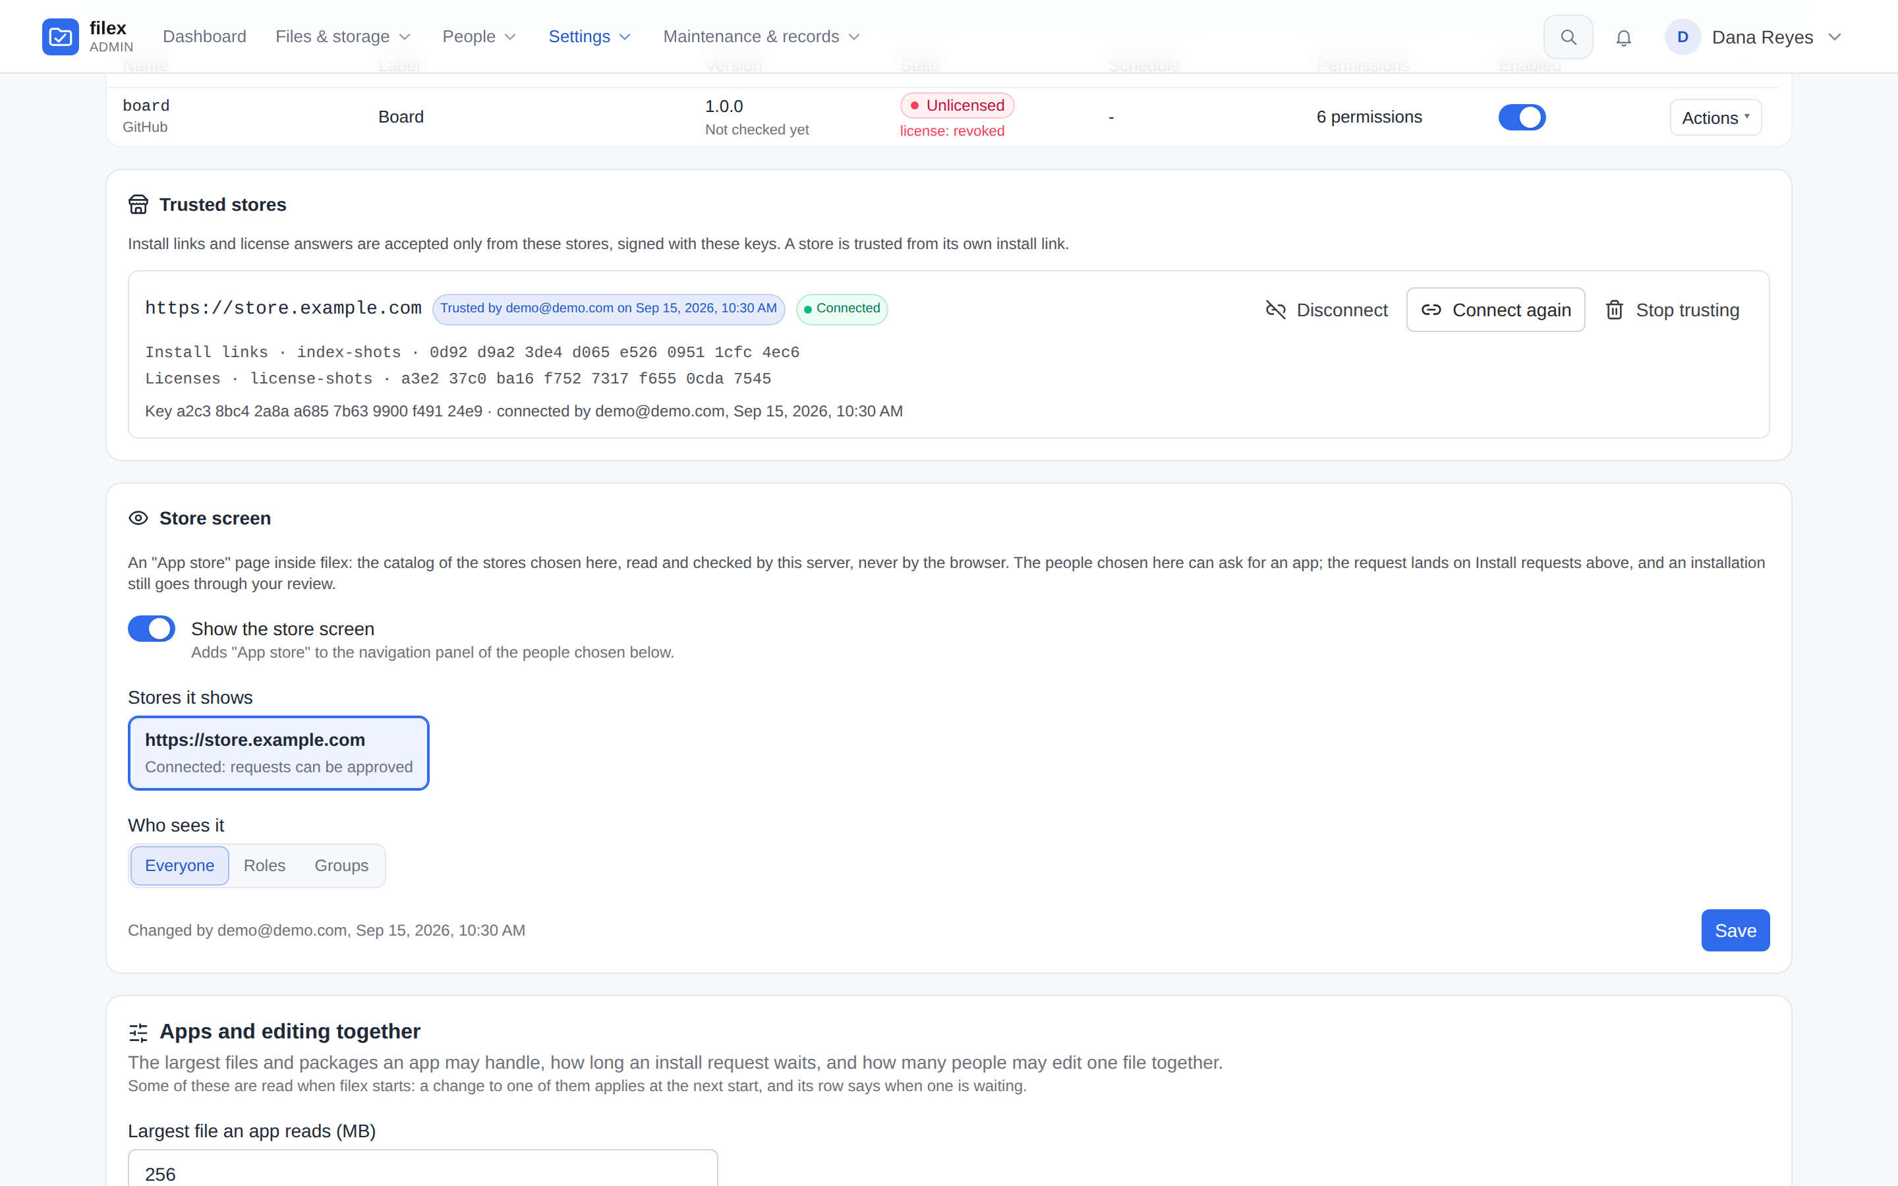Expand Files & storage menu
The image size is (1898, 1186).
coord(343,37)
